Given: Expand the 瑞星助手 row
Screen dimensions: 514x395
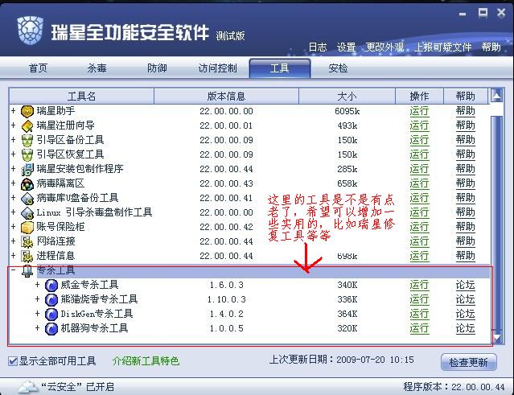Looking at the screenshot, I should pos(13,110).
